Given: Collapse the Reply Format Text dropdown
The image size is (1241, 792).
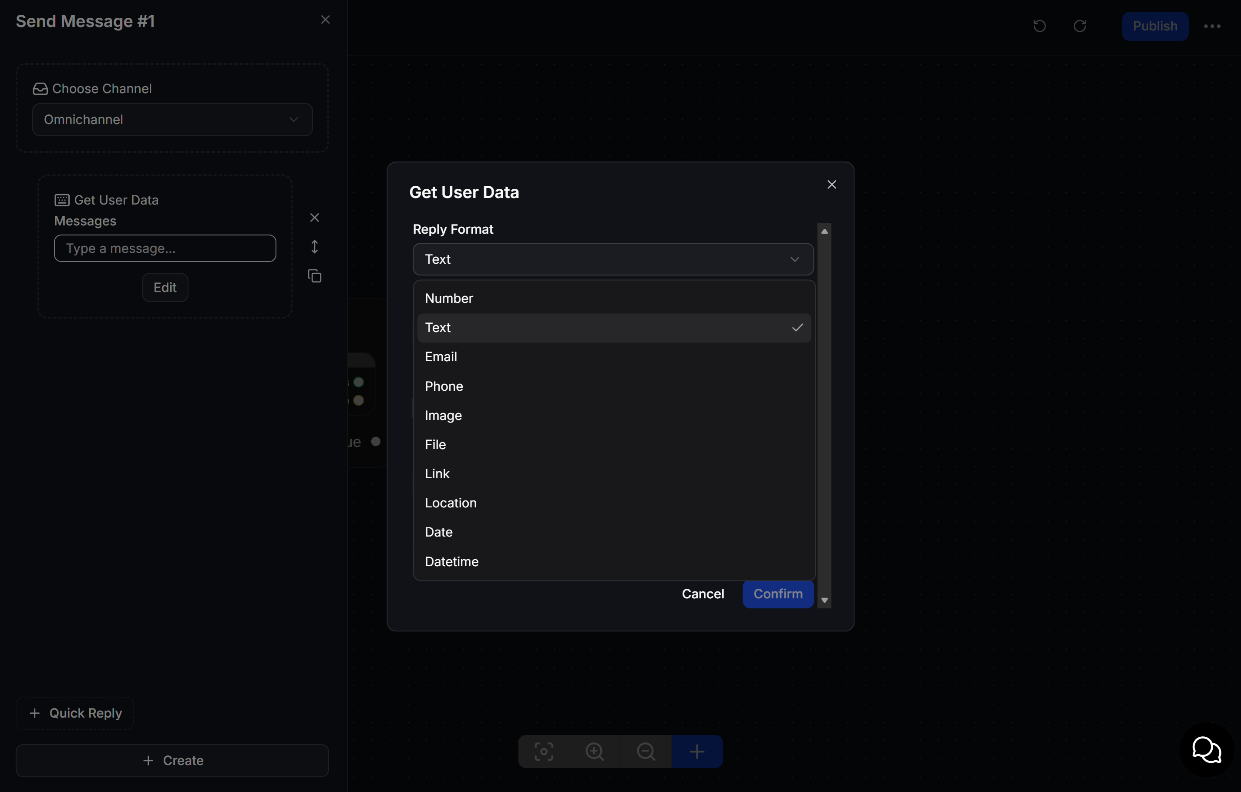Looking at the screenshot, I should coord(613,259).
